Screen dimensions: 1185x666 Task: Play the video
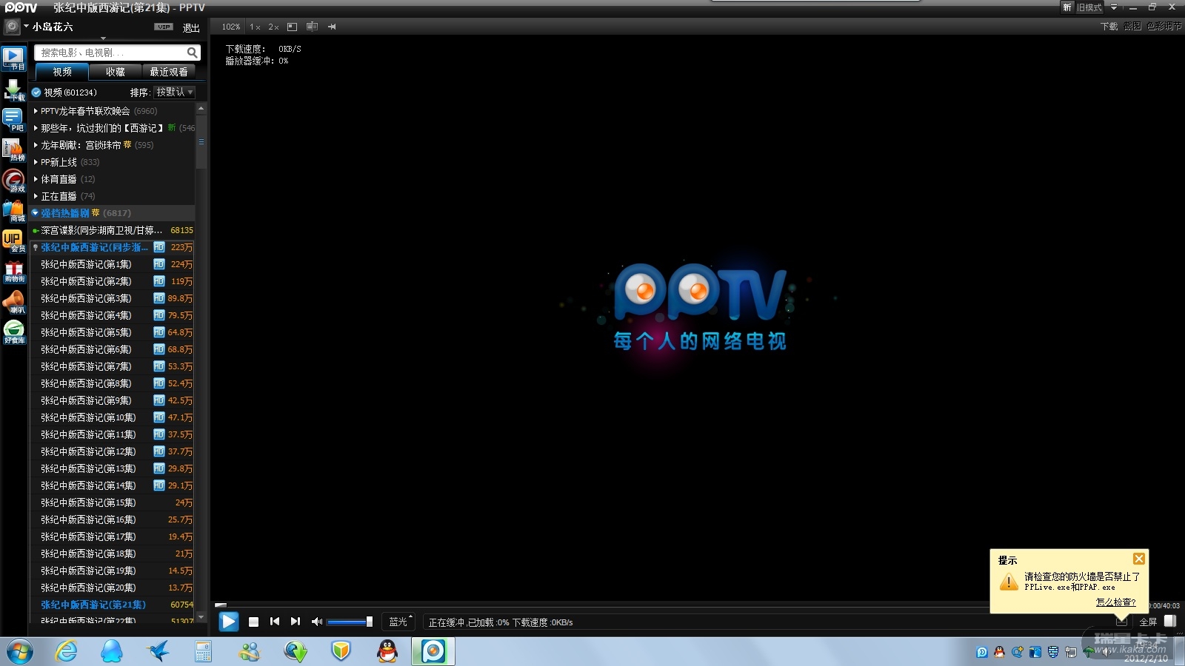pyautogui.click(x=229, y=622)
